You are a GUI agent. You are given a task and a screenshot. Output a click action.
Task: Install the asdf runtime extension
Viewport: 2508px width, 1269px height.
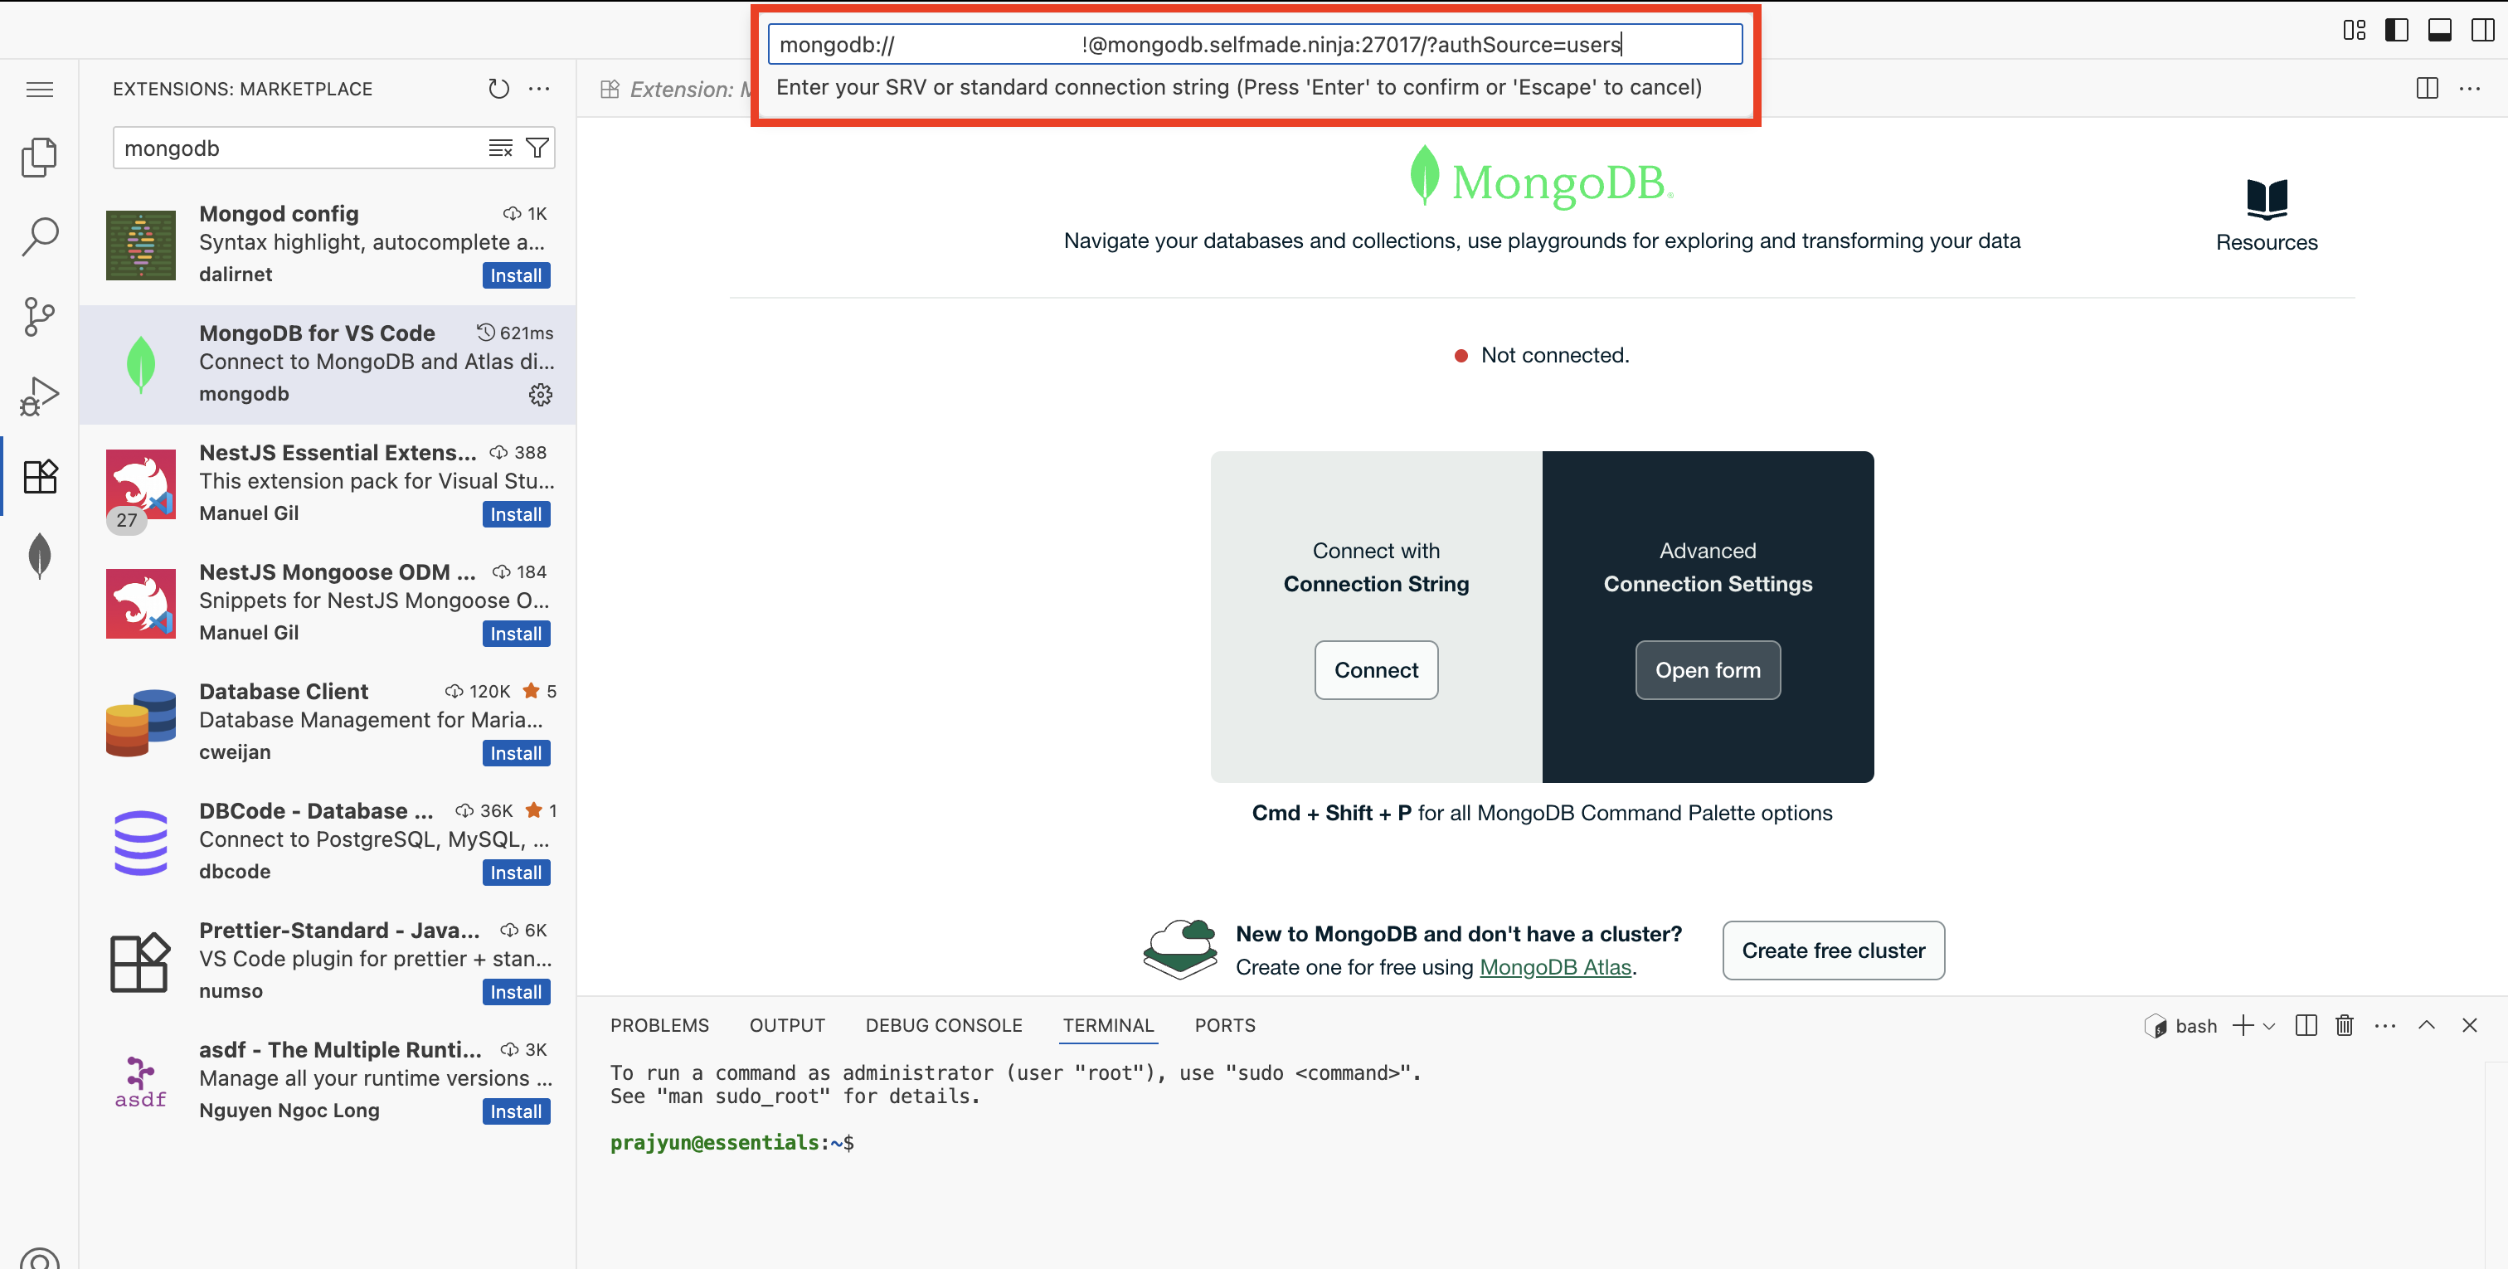tap(516, 1111)
